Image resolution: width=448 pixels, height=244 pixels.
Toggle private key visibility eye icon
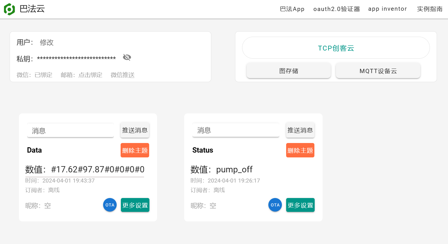[x=127, y=58]
